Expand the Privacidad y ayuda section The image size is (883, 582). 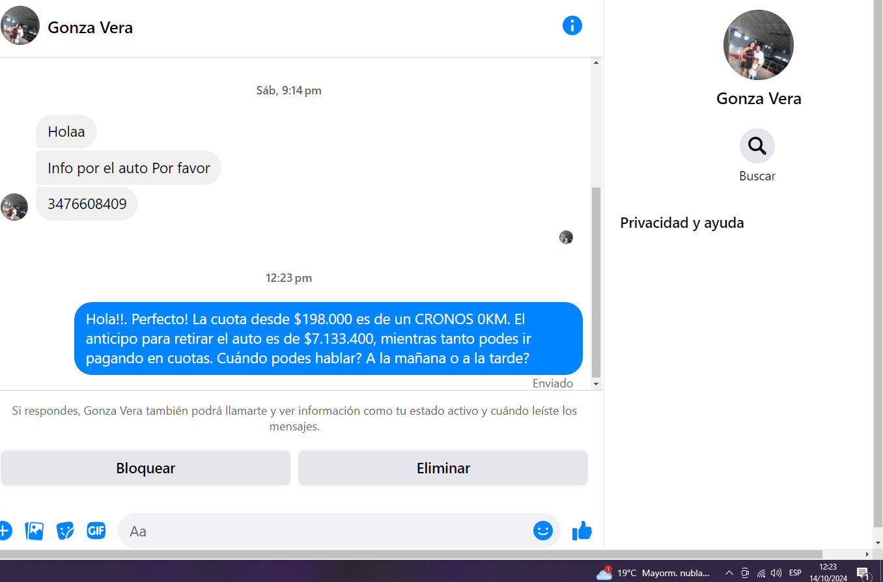point(682,223)
